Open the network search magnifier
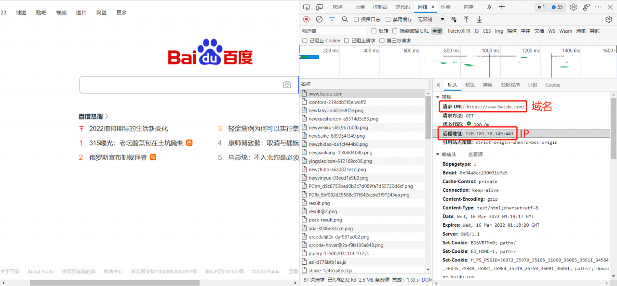 click(x=345, y=19)
